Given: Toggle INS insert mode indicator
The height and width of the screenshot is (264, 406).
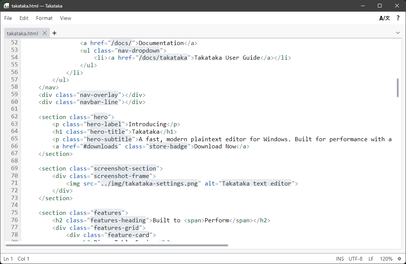Looking at the screenshot, I should 340,259.
